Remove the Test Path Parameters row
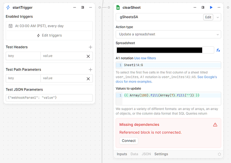The width and height of the screenshot is (231, 163). coord(88,78)
